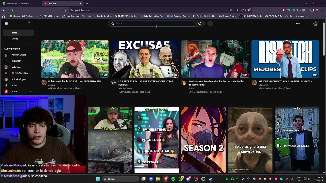Viewport: 326px width, 183px height.
Task: Open the Harry Potter trailer analysis thumbnail
Action: tap(215, 59)
